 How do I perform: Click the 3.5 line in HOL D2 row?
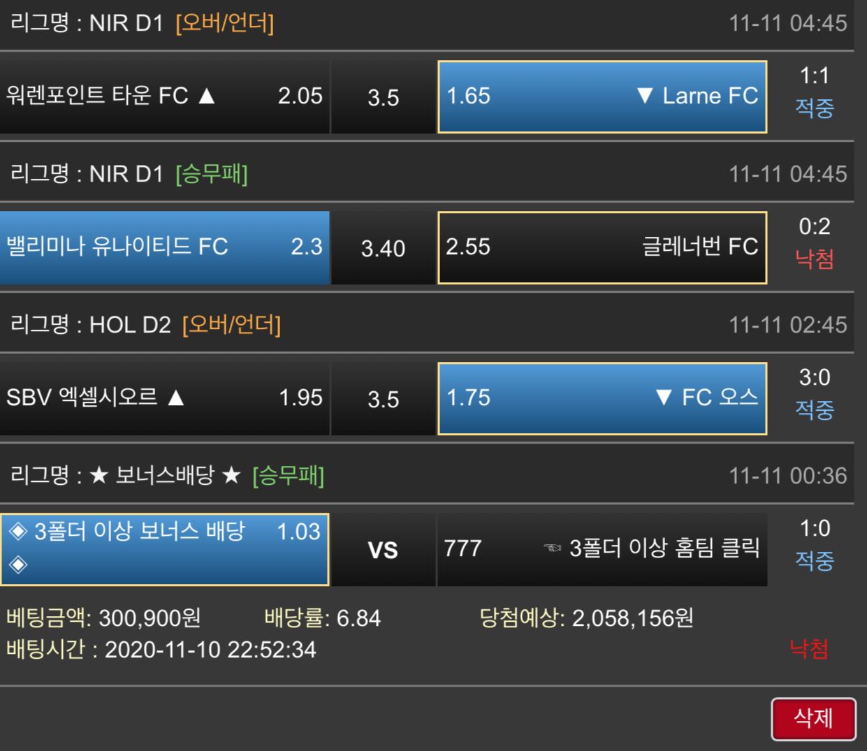(x=383, y=398)
